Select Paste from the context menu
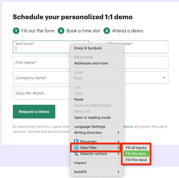 [x=79, y=100]
